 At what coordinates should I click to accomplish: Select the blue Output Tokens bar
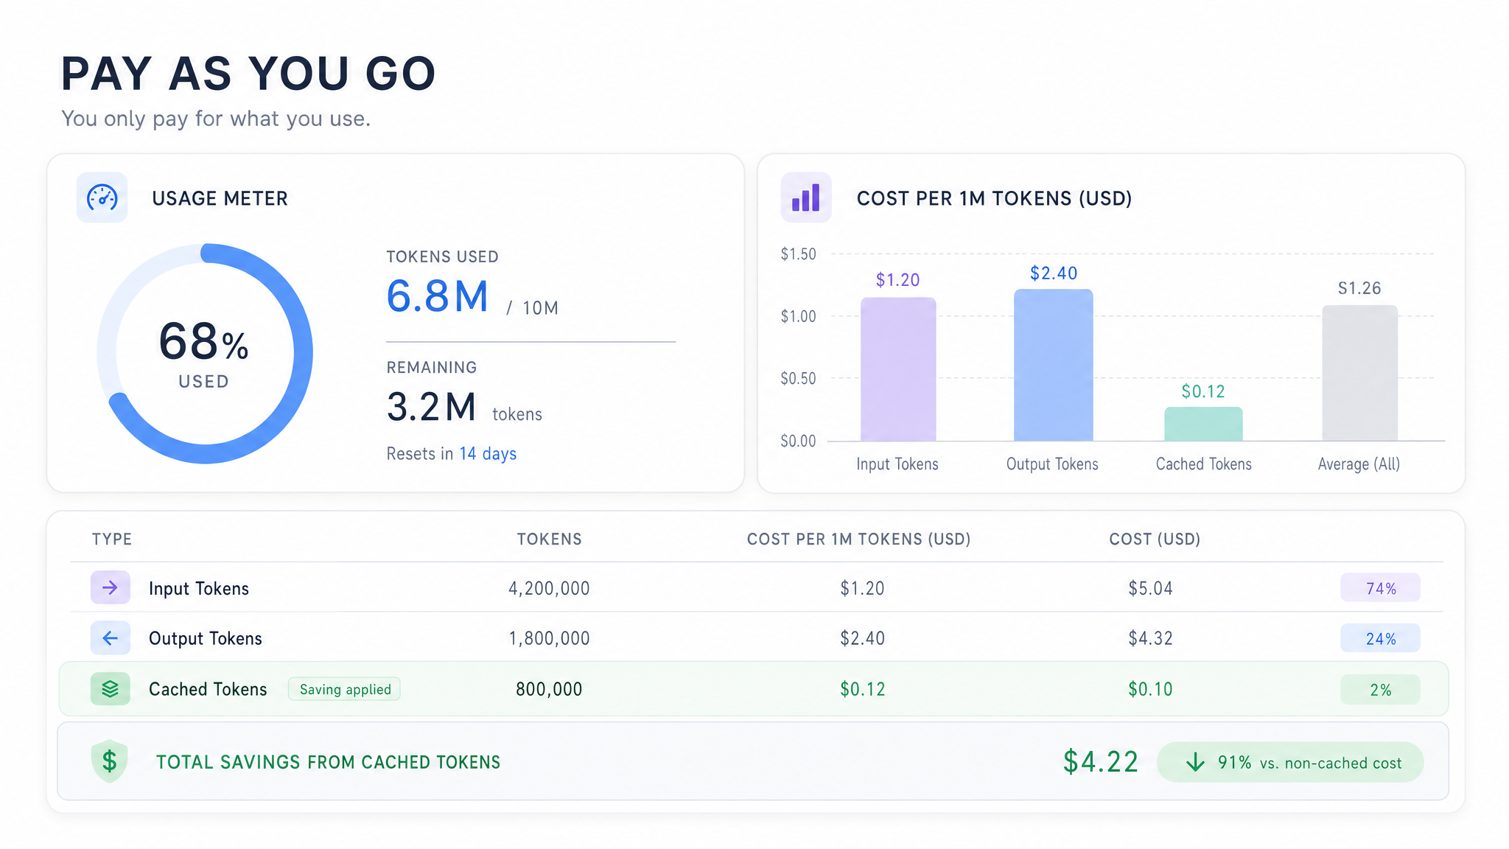pyautogui.click(x=1054, y=365)
